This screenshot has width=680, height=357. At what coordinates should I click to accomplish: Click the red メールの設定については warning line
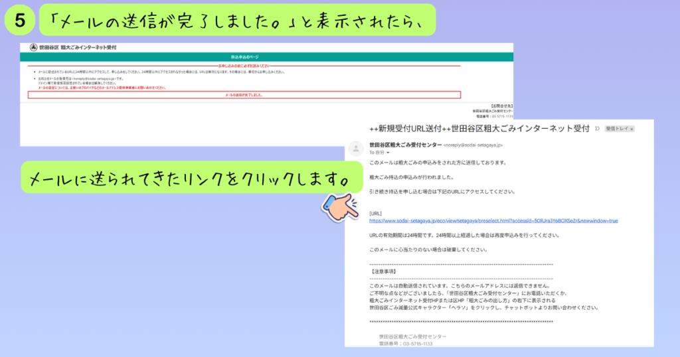[x=102, y=88]
